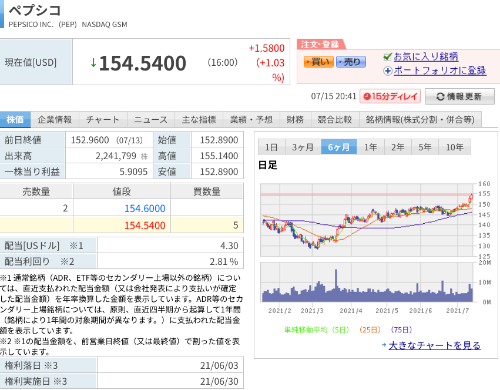Click the 売り (sell) order button
This screenshot has height=390, width=500.
(x=351, y=62)
